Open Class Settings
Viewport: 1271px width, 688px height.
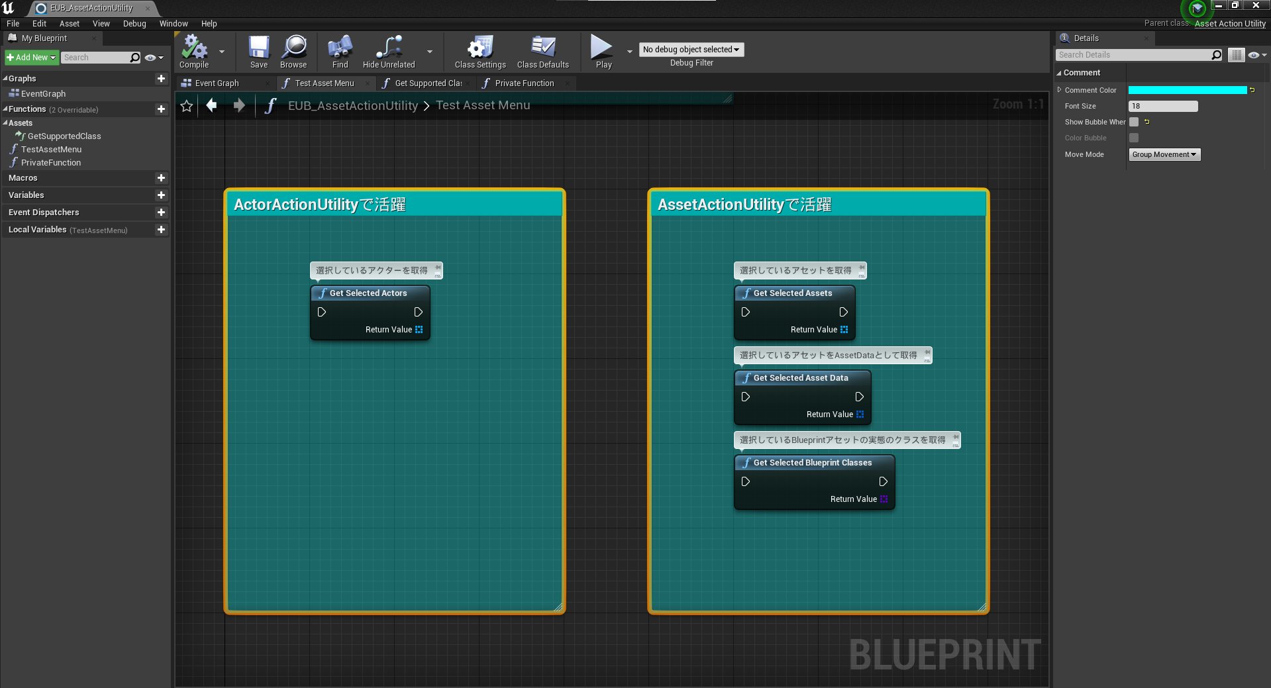(480, 52)
